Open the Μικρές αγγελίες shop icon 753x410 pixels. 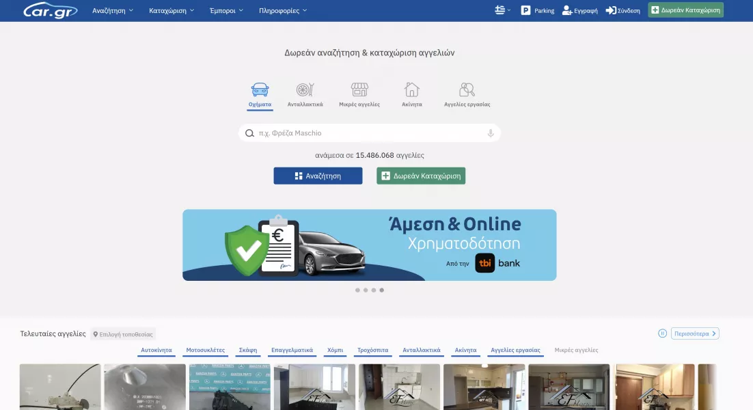point(359,90)
